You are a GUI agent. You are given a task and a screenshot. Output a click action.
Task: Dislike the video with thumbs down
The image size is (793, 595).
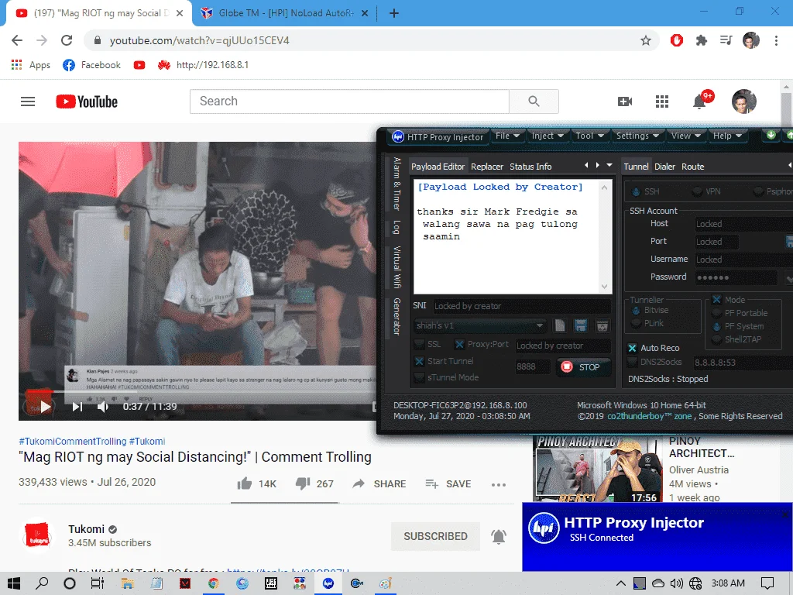point(314,483)
